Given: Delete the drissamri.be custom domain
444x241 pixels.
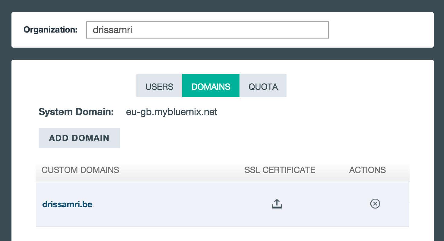Looking at the screenshot, I should [x=375, y=204].
